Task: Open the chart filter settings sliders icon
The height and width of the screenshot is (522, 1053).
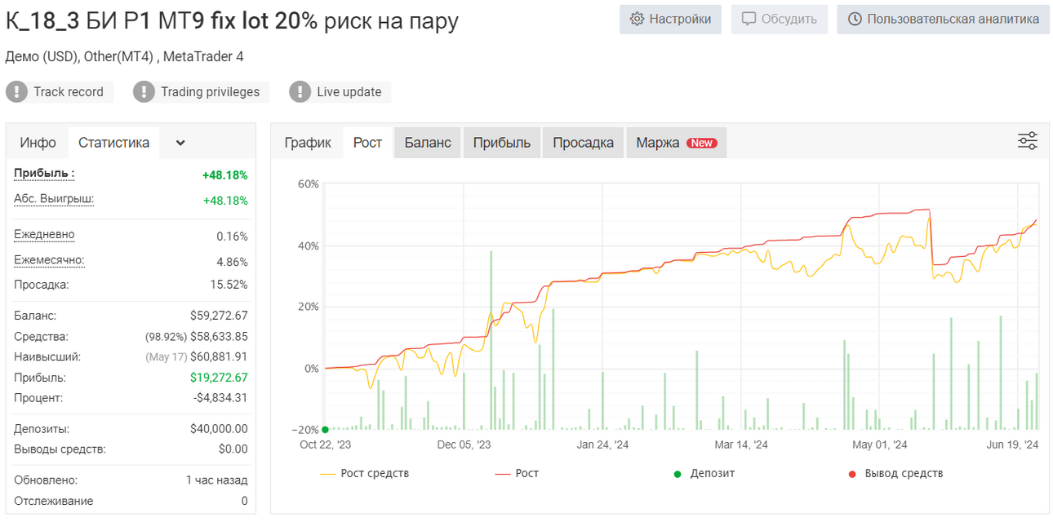Action: click(x=1028, y=141)
